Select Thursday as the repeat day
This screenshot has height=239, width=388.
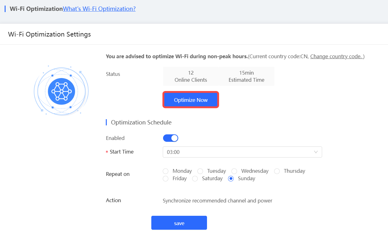click(x=277, y=171)
